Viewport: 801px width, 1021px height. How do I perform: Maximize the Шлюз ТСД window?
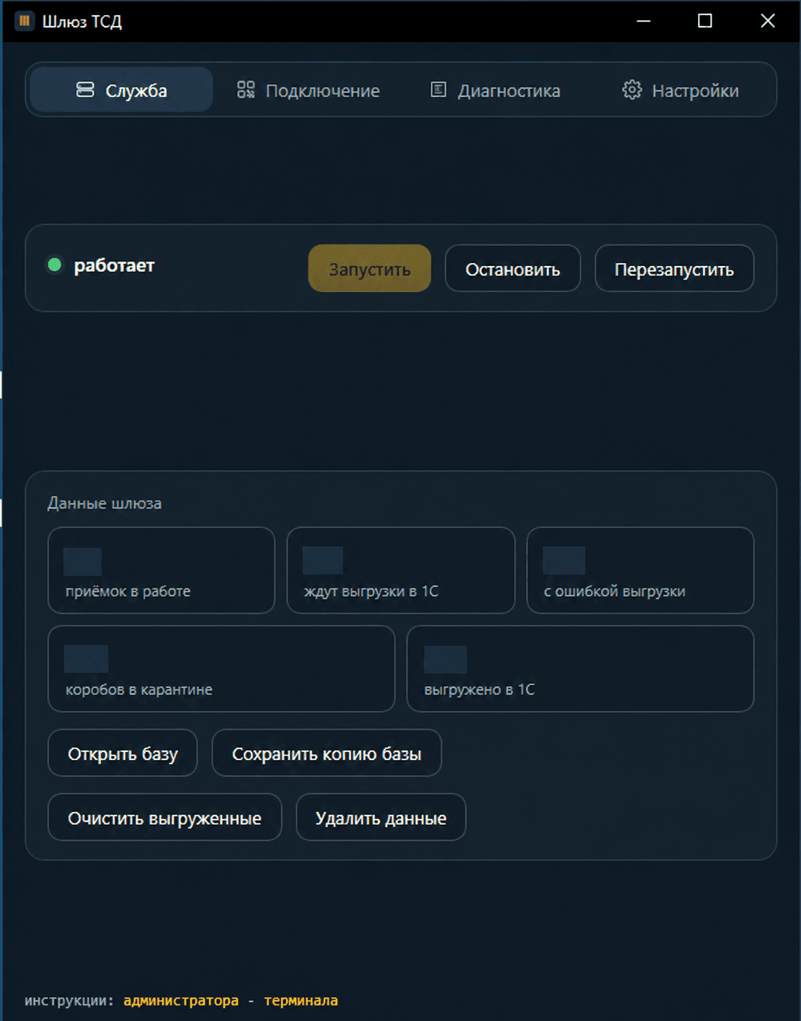click(x=705, y=21)
